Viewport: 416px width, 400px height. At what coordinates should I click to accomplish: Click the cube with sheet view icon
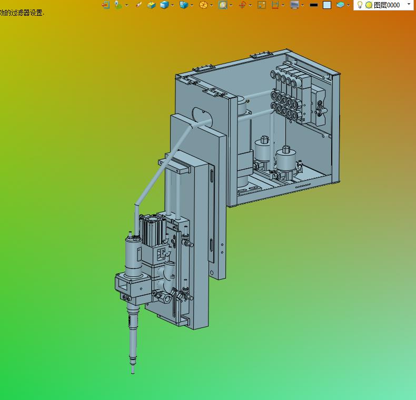tap(184, 5)
